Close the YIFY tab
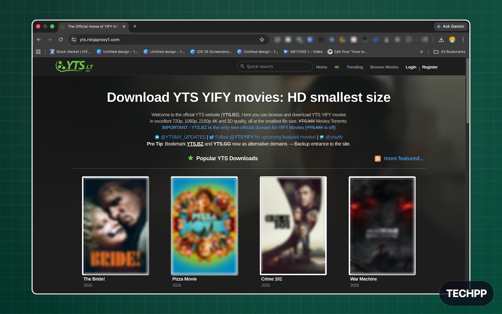The width and height of the screenshot is (502, 314). 124,26
